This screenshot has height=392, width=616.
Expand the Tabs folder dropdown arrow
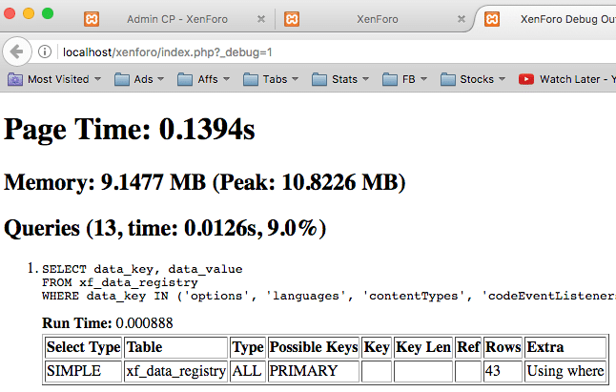tap(295, 79)
